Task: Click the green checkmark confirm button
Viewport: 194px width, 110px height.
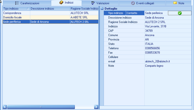Action: (x=180, y=13)
